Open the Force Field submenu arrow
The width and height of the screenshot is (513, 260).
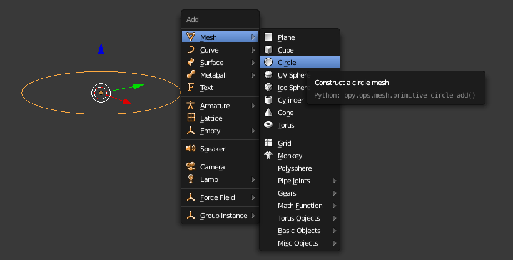click(x=253, y=197)
